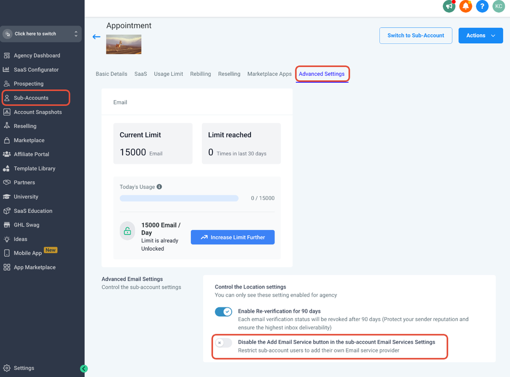Click the Today's Usage progress bar
The height and width of the screenshot is (377, 510).
(x=179, y=198)
